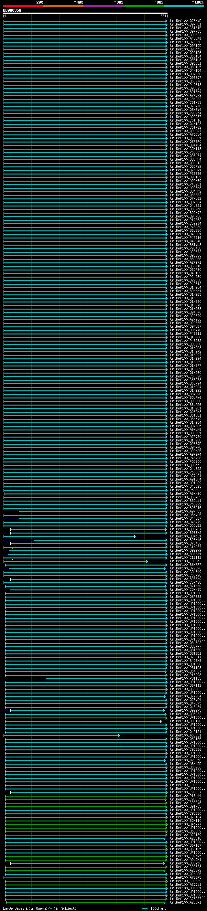Choose hit label UniRef100_Q56TU3
The height and width of the screenshot is (911, 207).
click(x=185, y=60)
